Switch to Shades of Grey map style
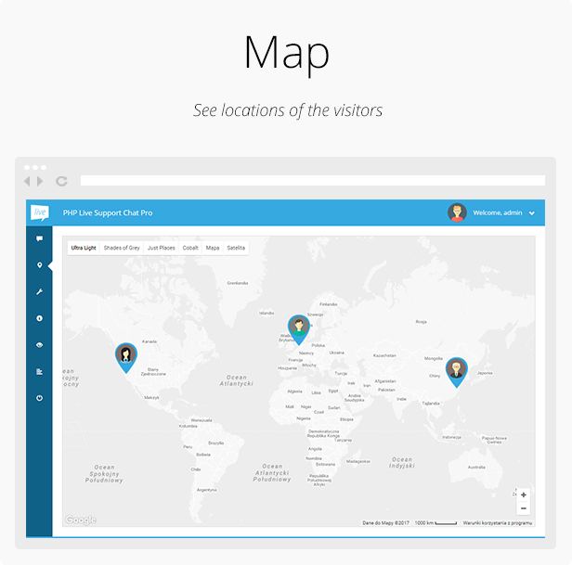The height and width of the screenshot is (565, 572). (122, 248)
